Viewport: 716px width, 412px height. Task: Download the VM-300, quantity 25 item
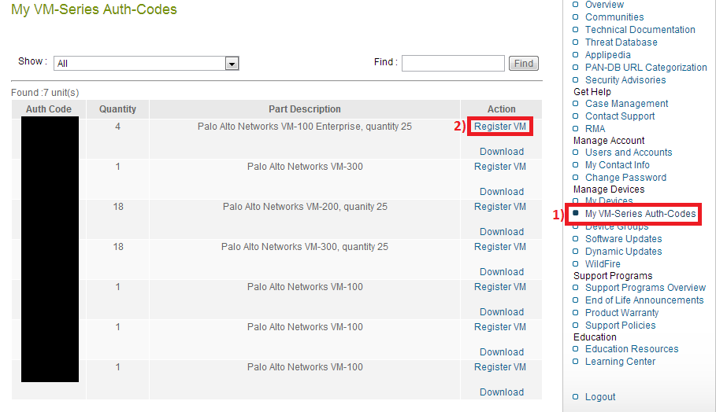click(502, 271)
